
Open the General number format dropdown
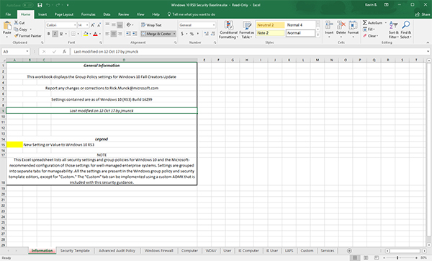(x=214, y=25)
